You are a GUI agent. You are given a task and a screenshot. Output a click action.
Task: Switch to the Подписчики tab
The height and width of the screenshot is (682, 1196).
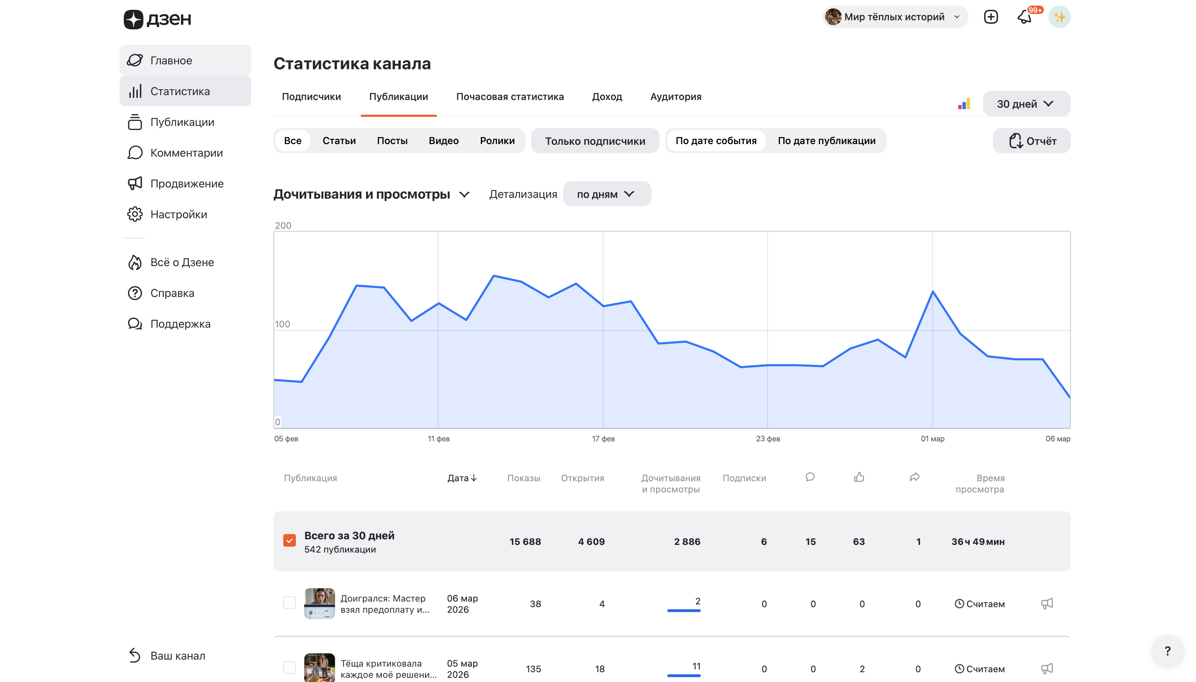click(311, 97)
